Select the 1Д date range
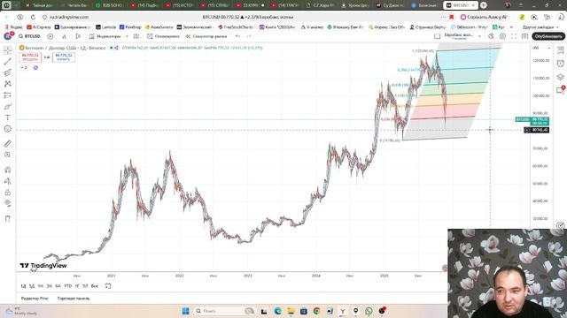This screenshot has width=567, height=318. (23, 286)
